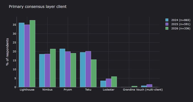Screen dimensions: 193x102
Task: Select the Lighthouse 2026 green bar
Action: point(32,54)
